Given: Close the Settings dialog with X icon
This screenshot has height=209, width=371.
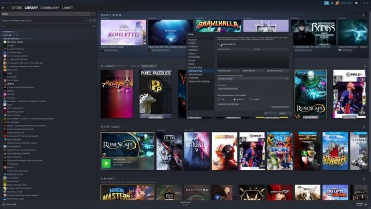Looking at the screenshot, I should tap(291, 34).
